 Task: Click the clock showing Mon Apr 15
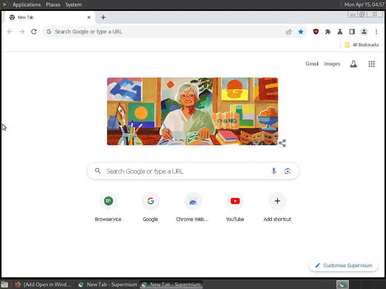coord(364,5)
